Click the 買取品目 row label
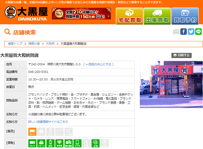Screen dimensions: 203x149 [12, 100]
